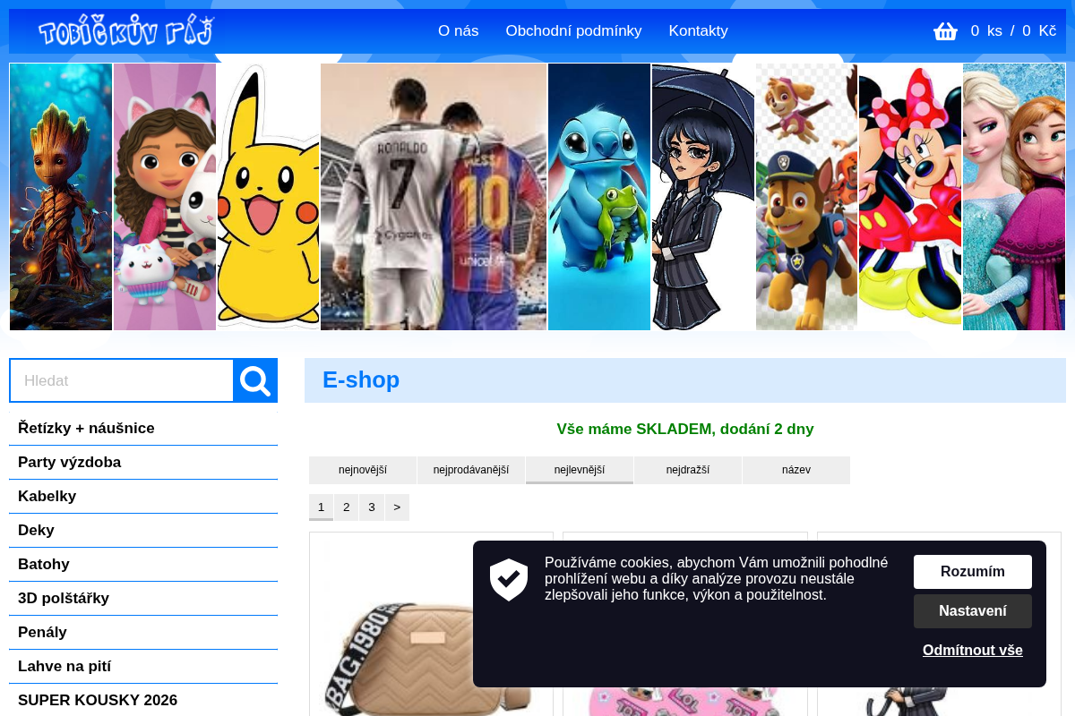The width and height of the screenshot is (1075, 716).
Task: Go to pagination page 2
Action: point(346,507)
